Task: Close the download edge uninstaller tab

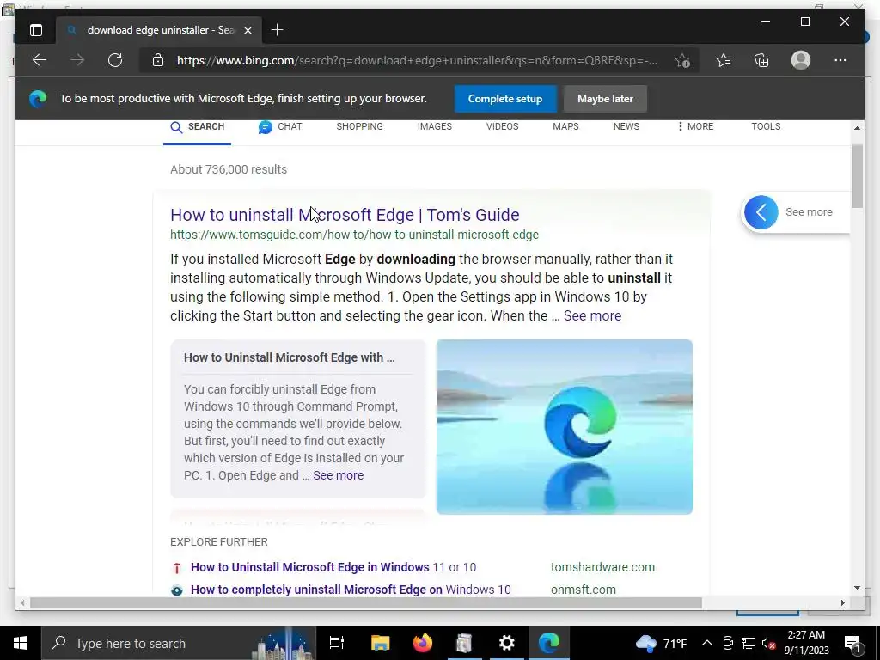Action: click(247, 30)
